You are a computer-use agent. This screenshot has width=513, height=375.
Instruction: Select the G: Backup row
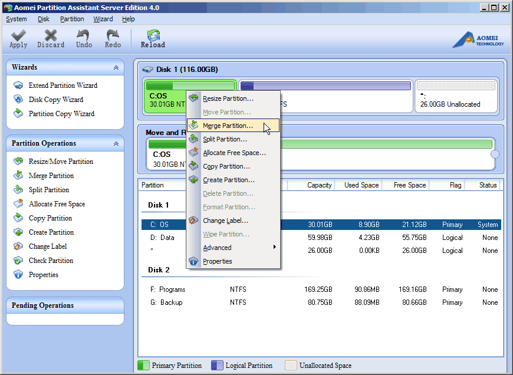321,302
